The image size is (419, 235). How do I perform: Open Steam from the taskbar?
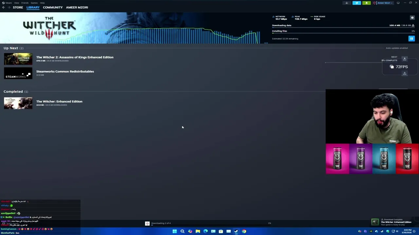(236, 231)
